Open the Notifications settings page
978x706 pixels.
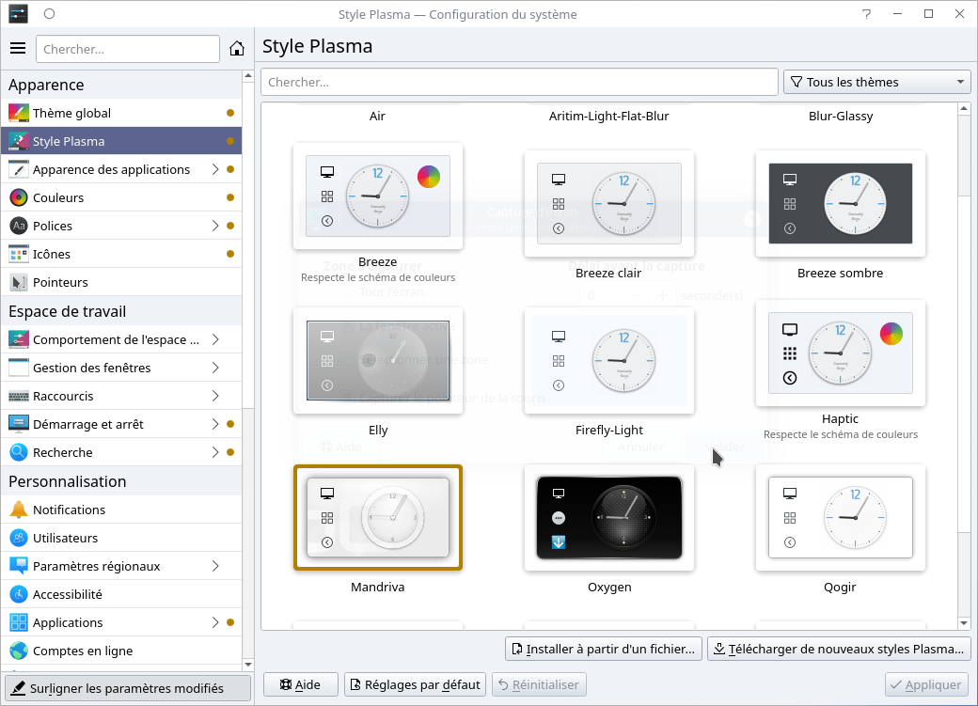pos(121,510)
